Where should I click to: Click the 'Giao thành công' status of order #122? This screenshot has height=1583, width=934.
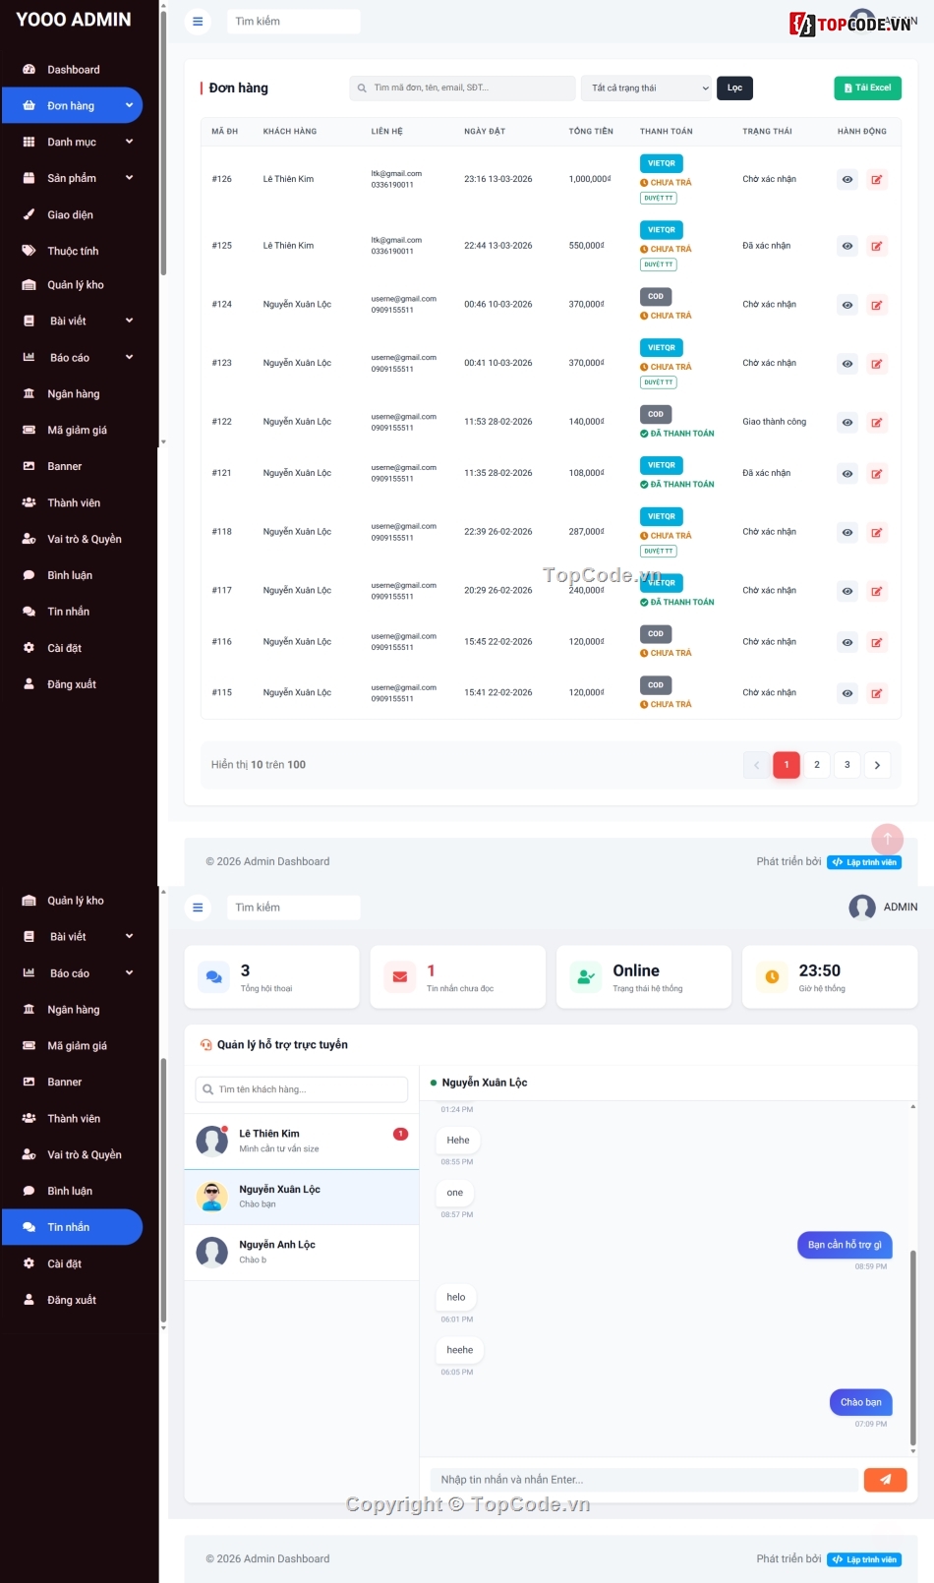coord(775,422)
